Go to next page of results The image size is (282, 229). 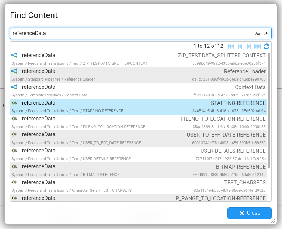pos(249,46)
